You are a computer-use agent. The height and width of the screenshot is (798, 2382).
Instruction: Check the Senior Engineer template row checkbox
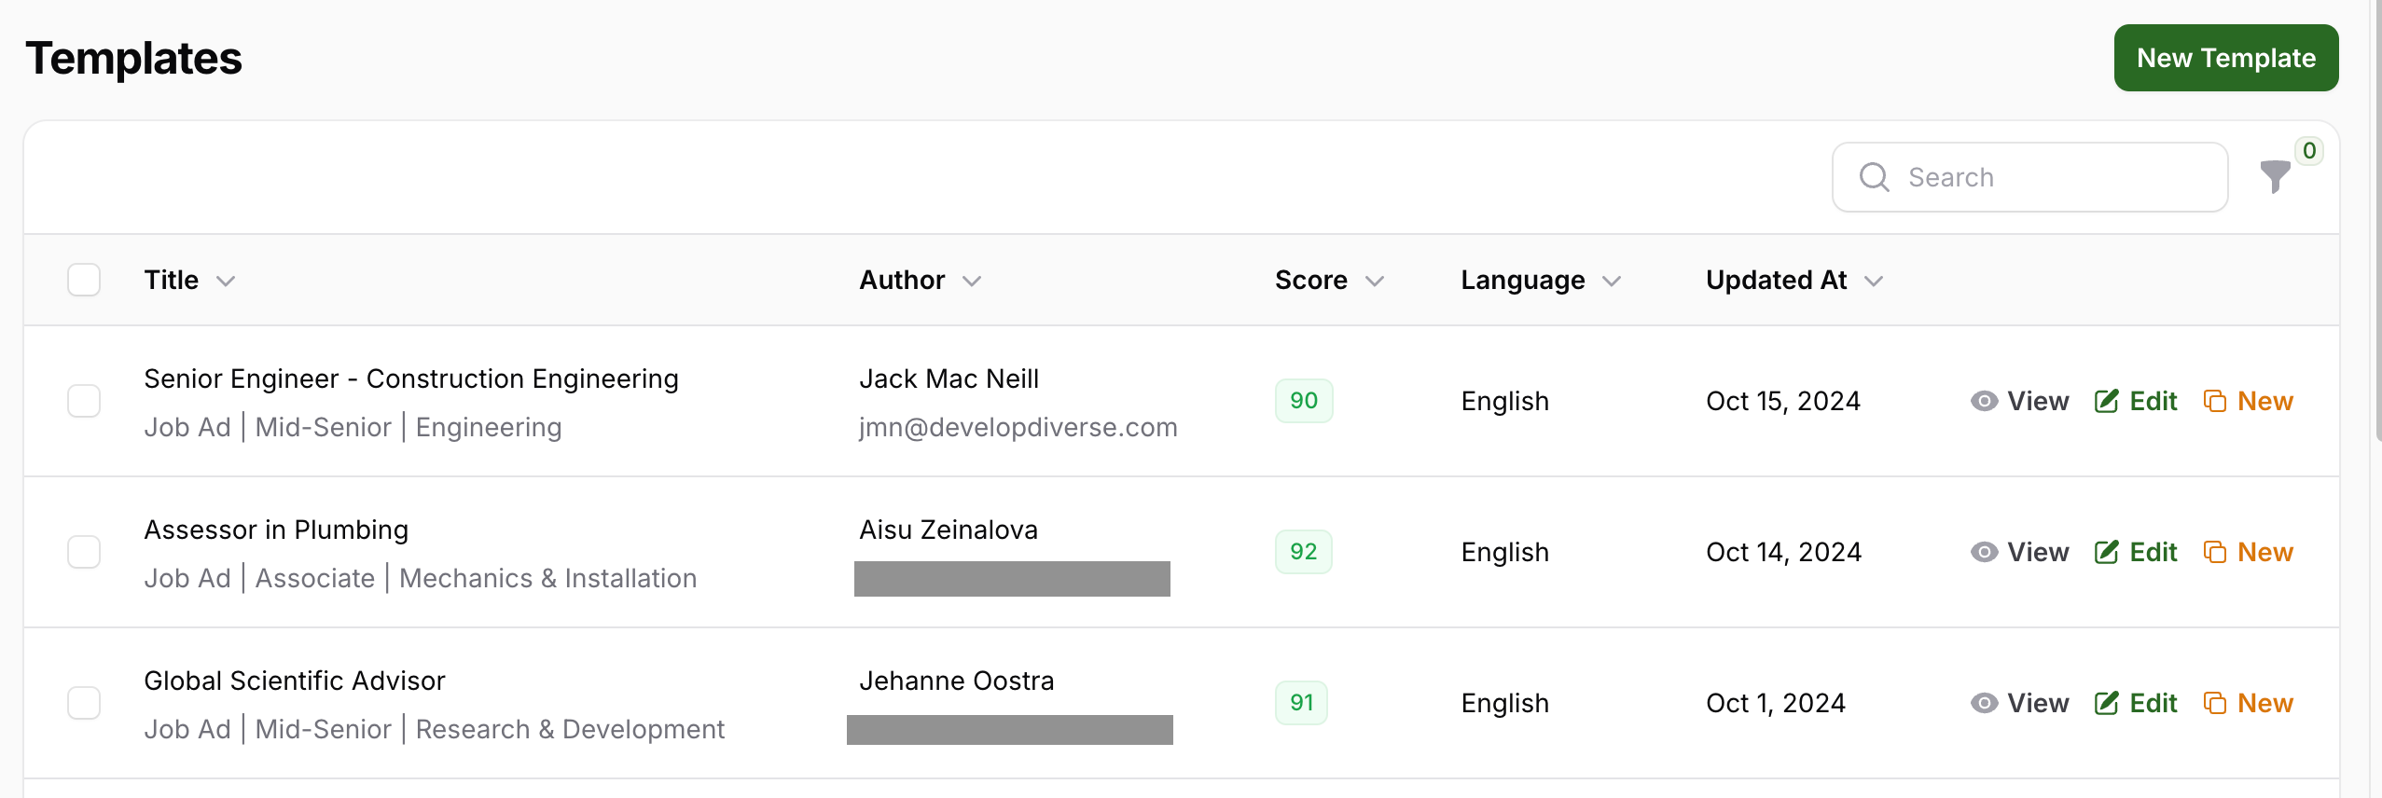click(84, 401)
